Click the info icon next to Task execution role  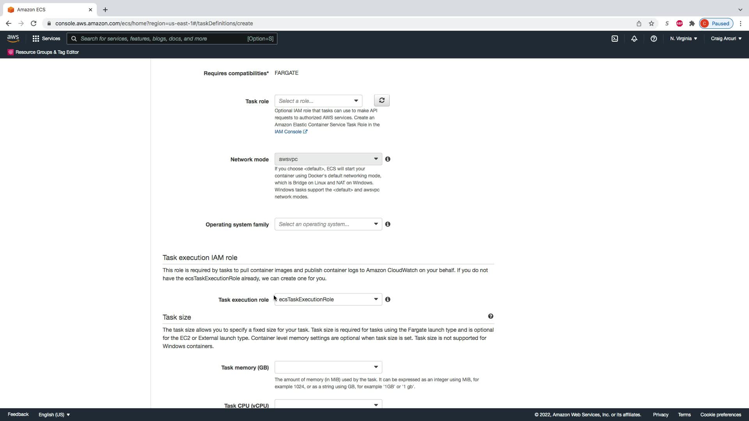click(x=388, y=299)
